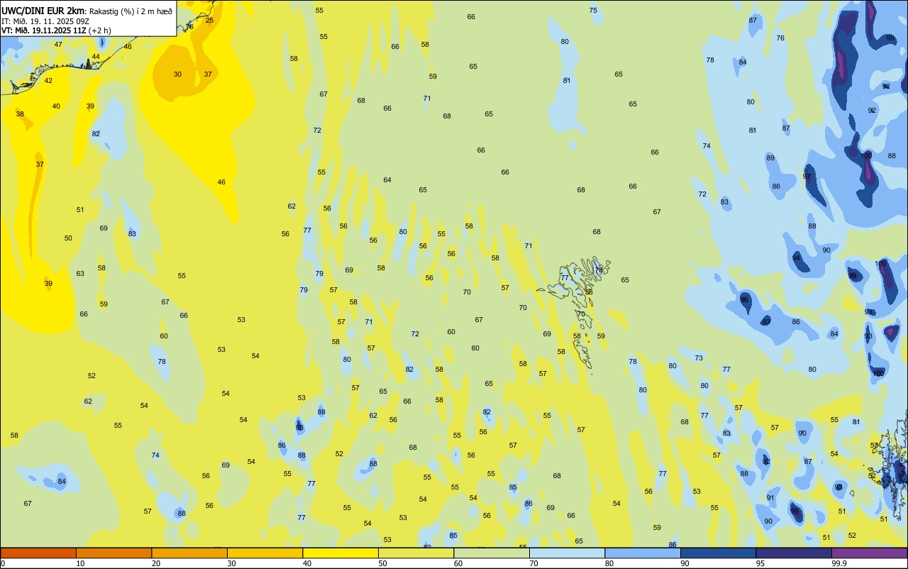Click the map value '94' in the dark blue patch

(796, 258)
